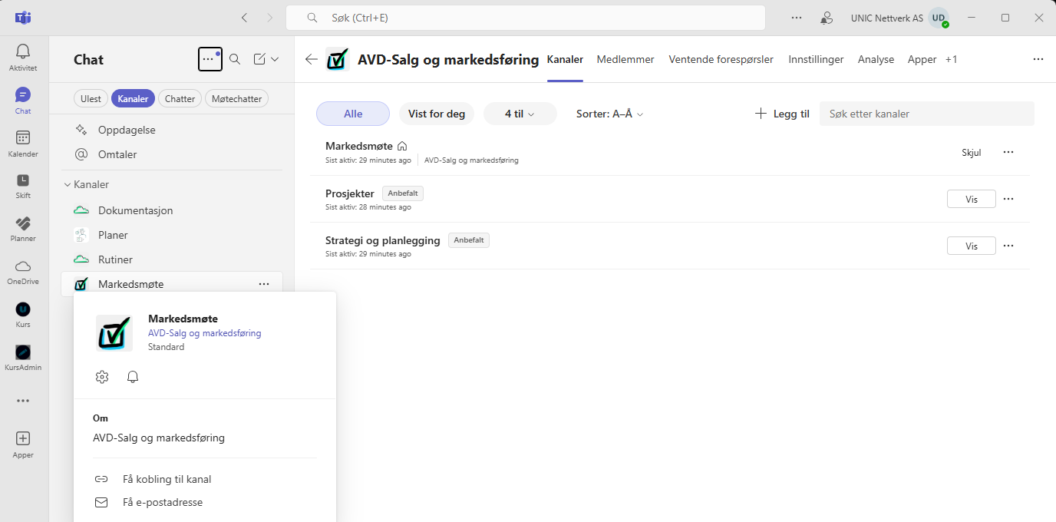This screenshot has height=522, width=1056.
Task: Open Aktivitet in the left rail
Action: coord(23,57)
